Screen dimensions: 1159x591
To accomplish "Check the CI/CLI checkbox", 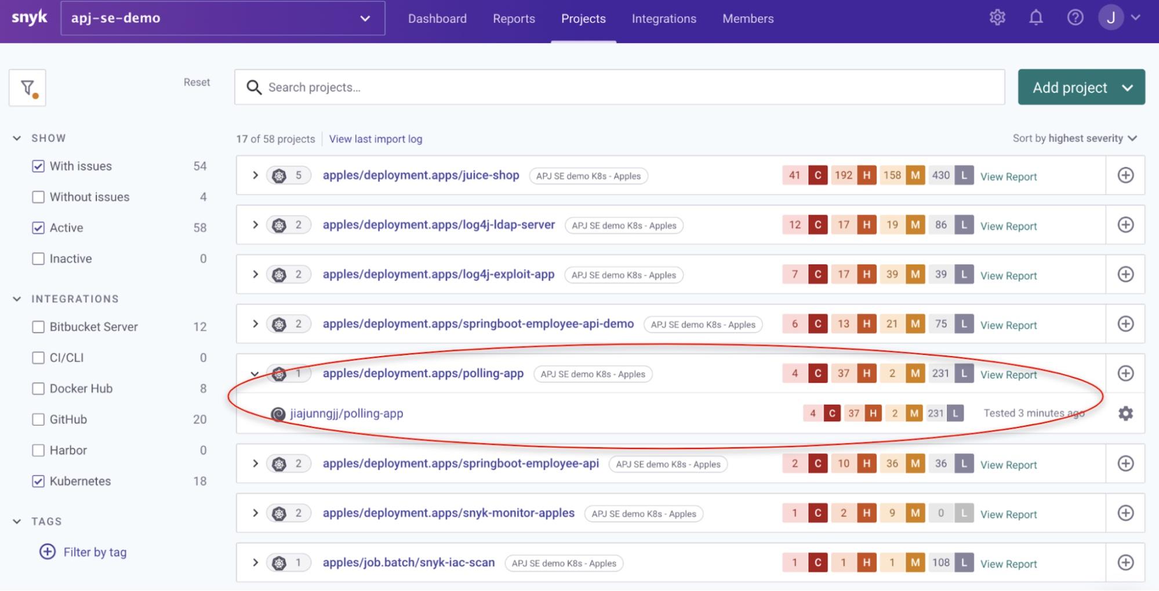I will tap(38, 358).
